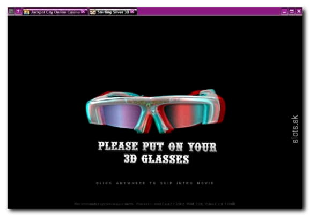Skip intro via 'Click anywhere to skip' text
The image size is (310, 216).
pos(155,183)
